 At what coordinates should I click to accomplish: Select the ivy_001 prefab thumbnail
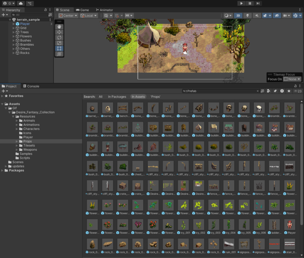coord(183,224)
